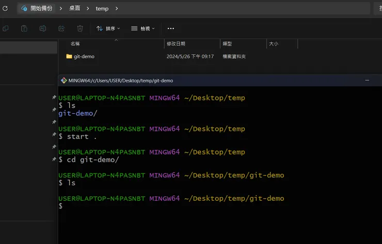Image resolution: width=382 pixels, height=244 pixels.
Task: Sort by the 大小 column header
Action: (273, 44)
